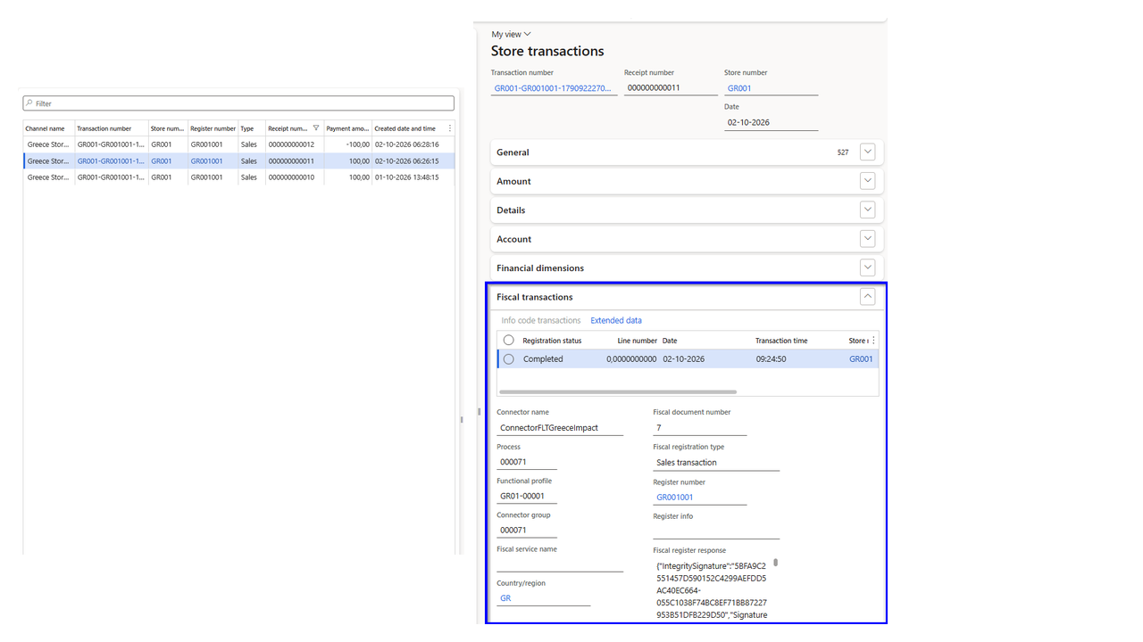Collapse the Fiscal transactions fast tab
This screenshot has height=642, width=1143.
(x=868, y=297)
